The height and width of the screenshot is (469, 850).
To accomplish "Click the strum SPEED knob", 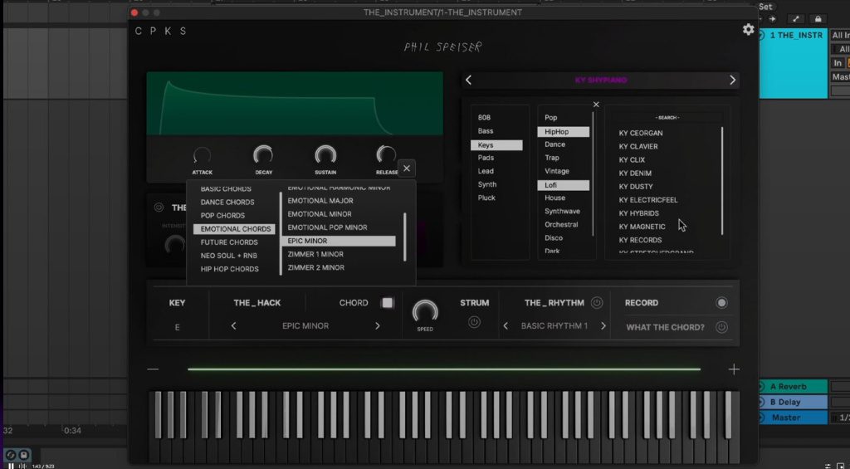I will (x=425, y=311).
